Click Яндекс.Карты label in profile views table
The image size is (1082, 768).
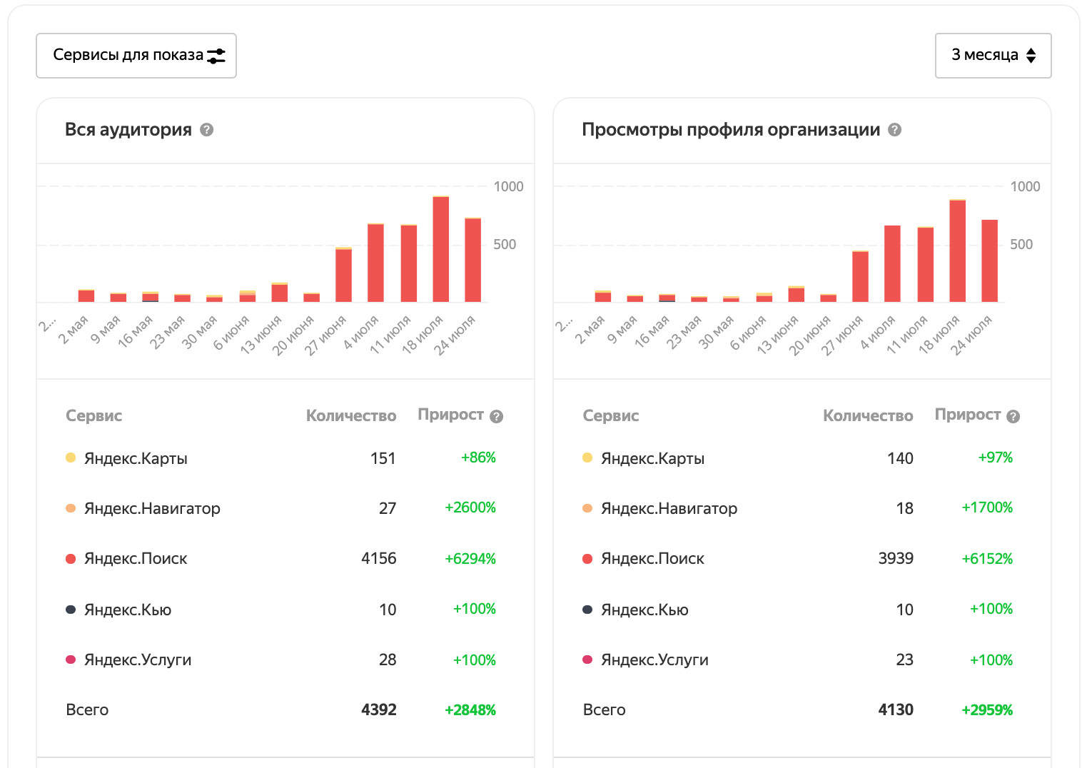652,458
